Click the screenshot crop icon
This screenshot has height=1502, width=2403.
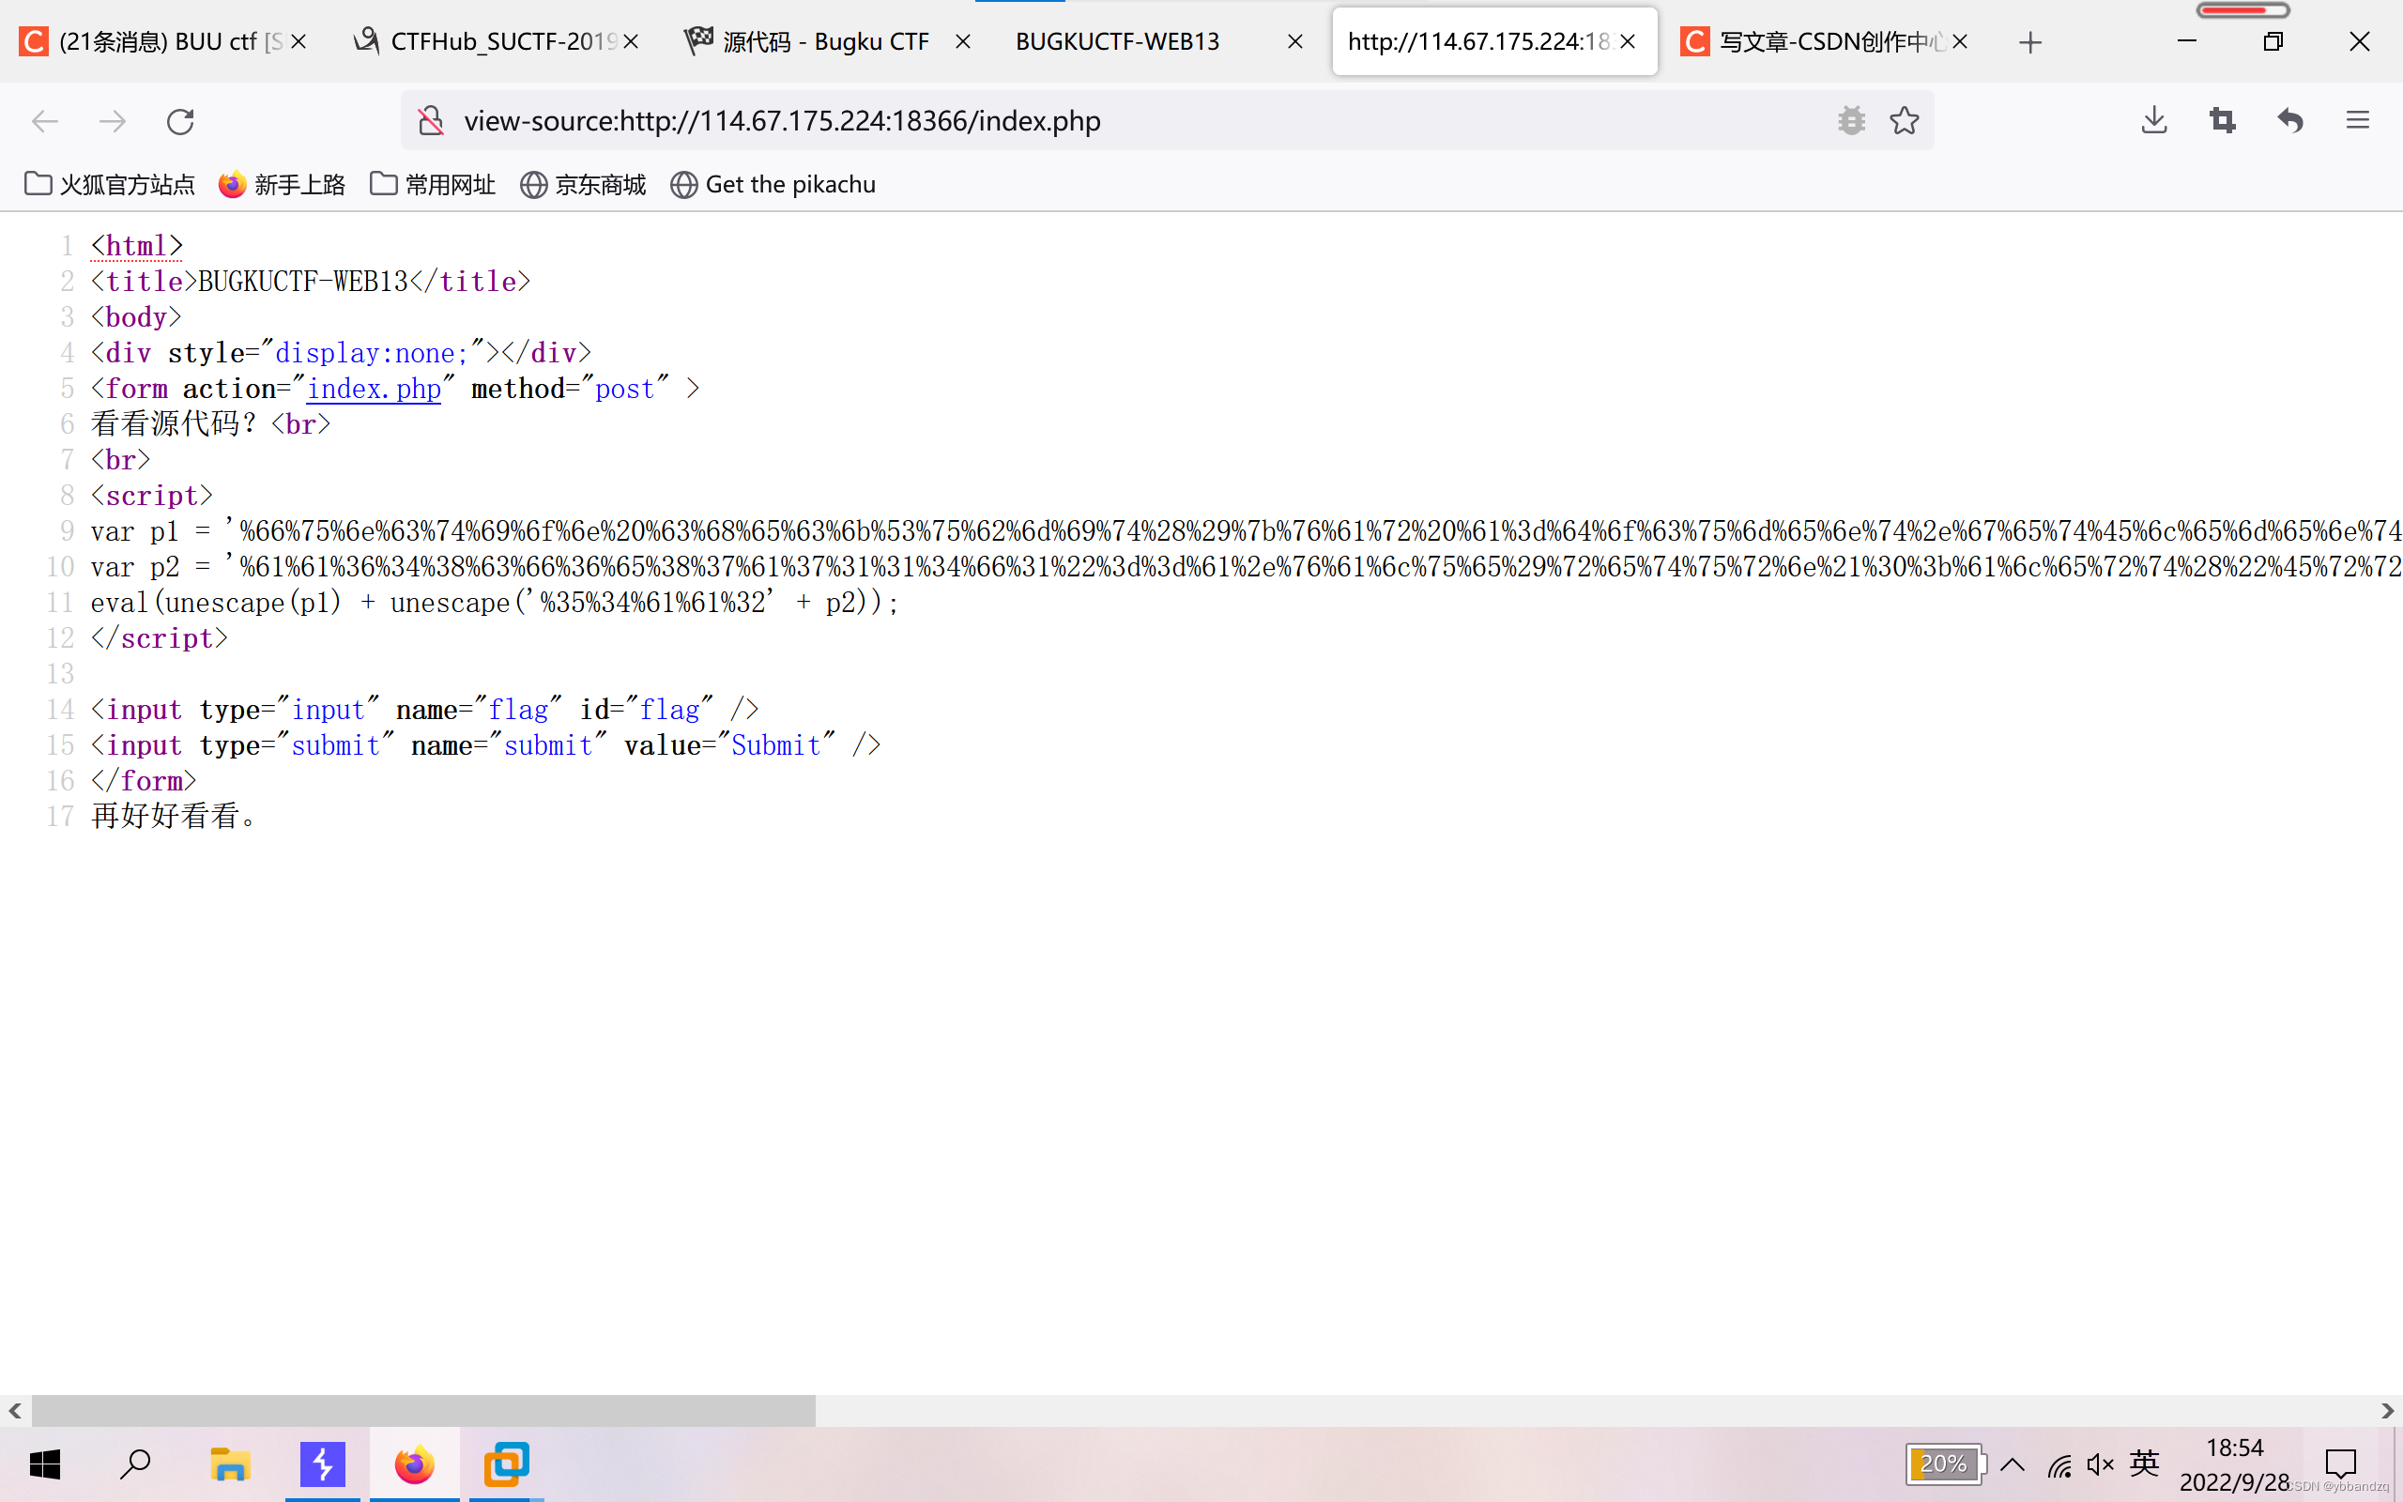click(2222, 121)
